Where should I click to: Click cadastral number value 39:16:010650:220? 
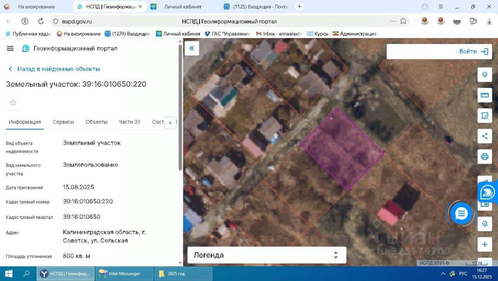pyautogui.click(x=88, y=201)
